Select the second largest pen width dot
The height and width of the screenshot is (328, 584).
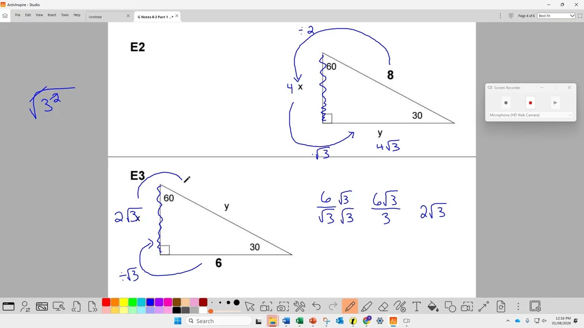228,303
